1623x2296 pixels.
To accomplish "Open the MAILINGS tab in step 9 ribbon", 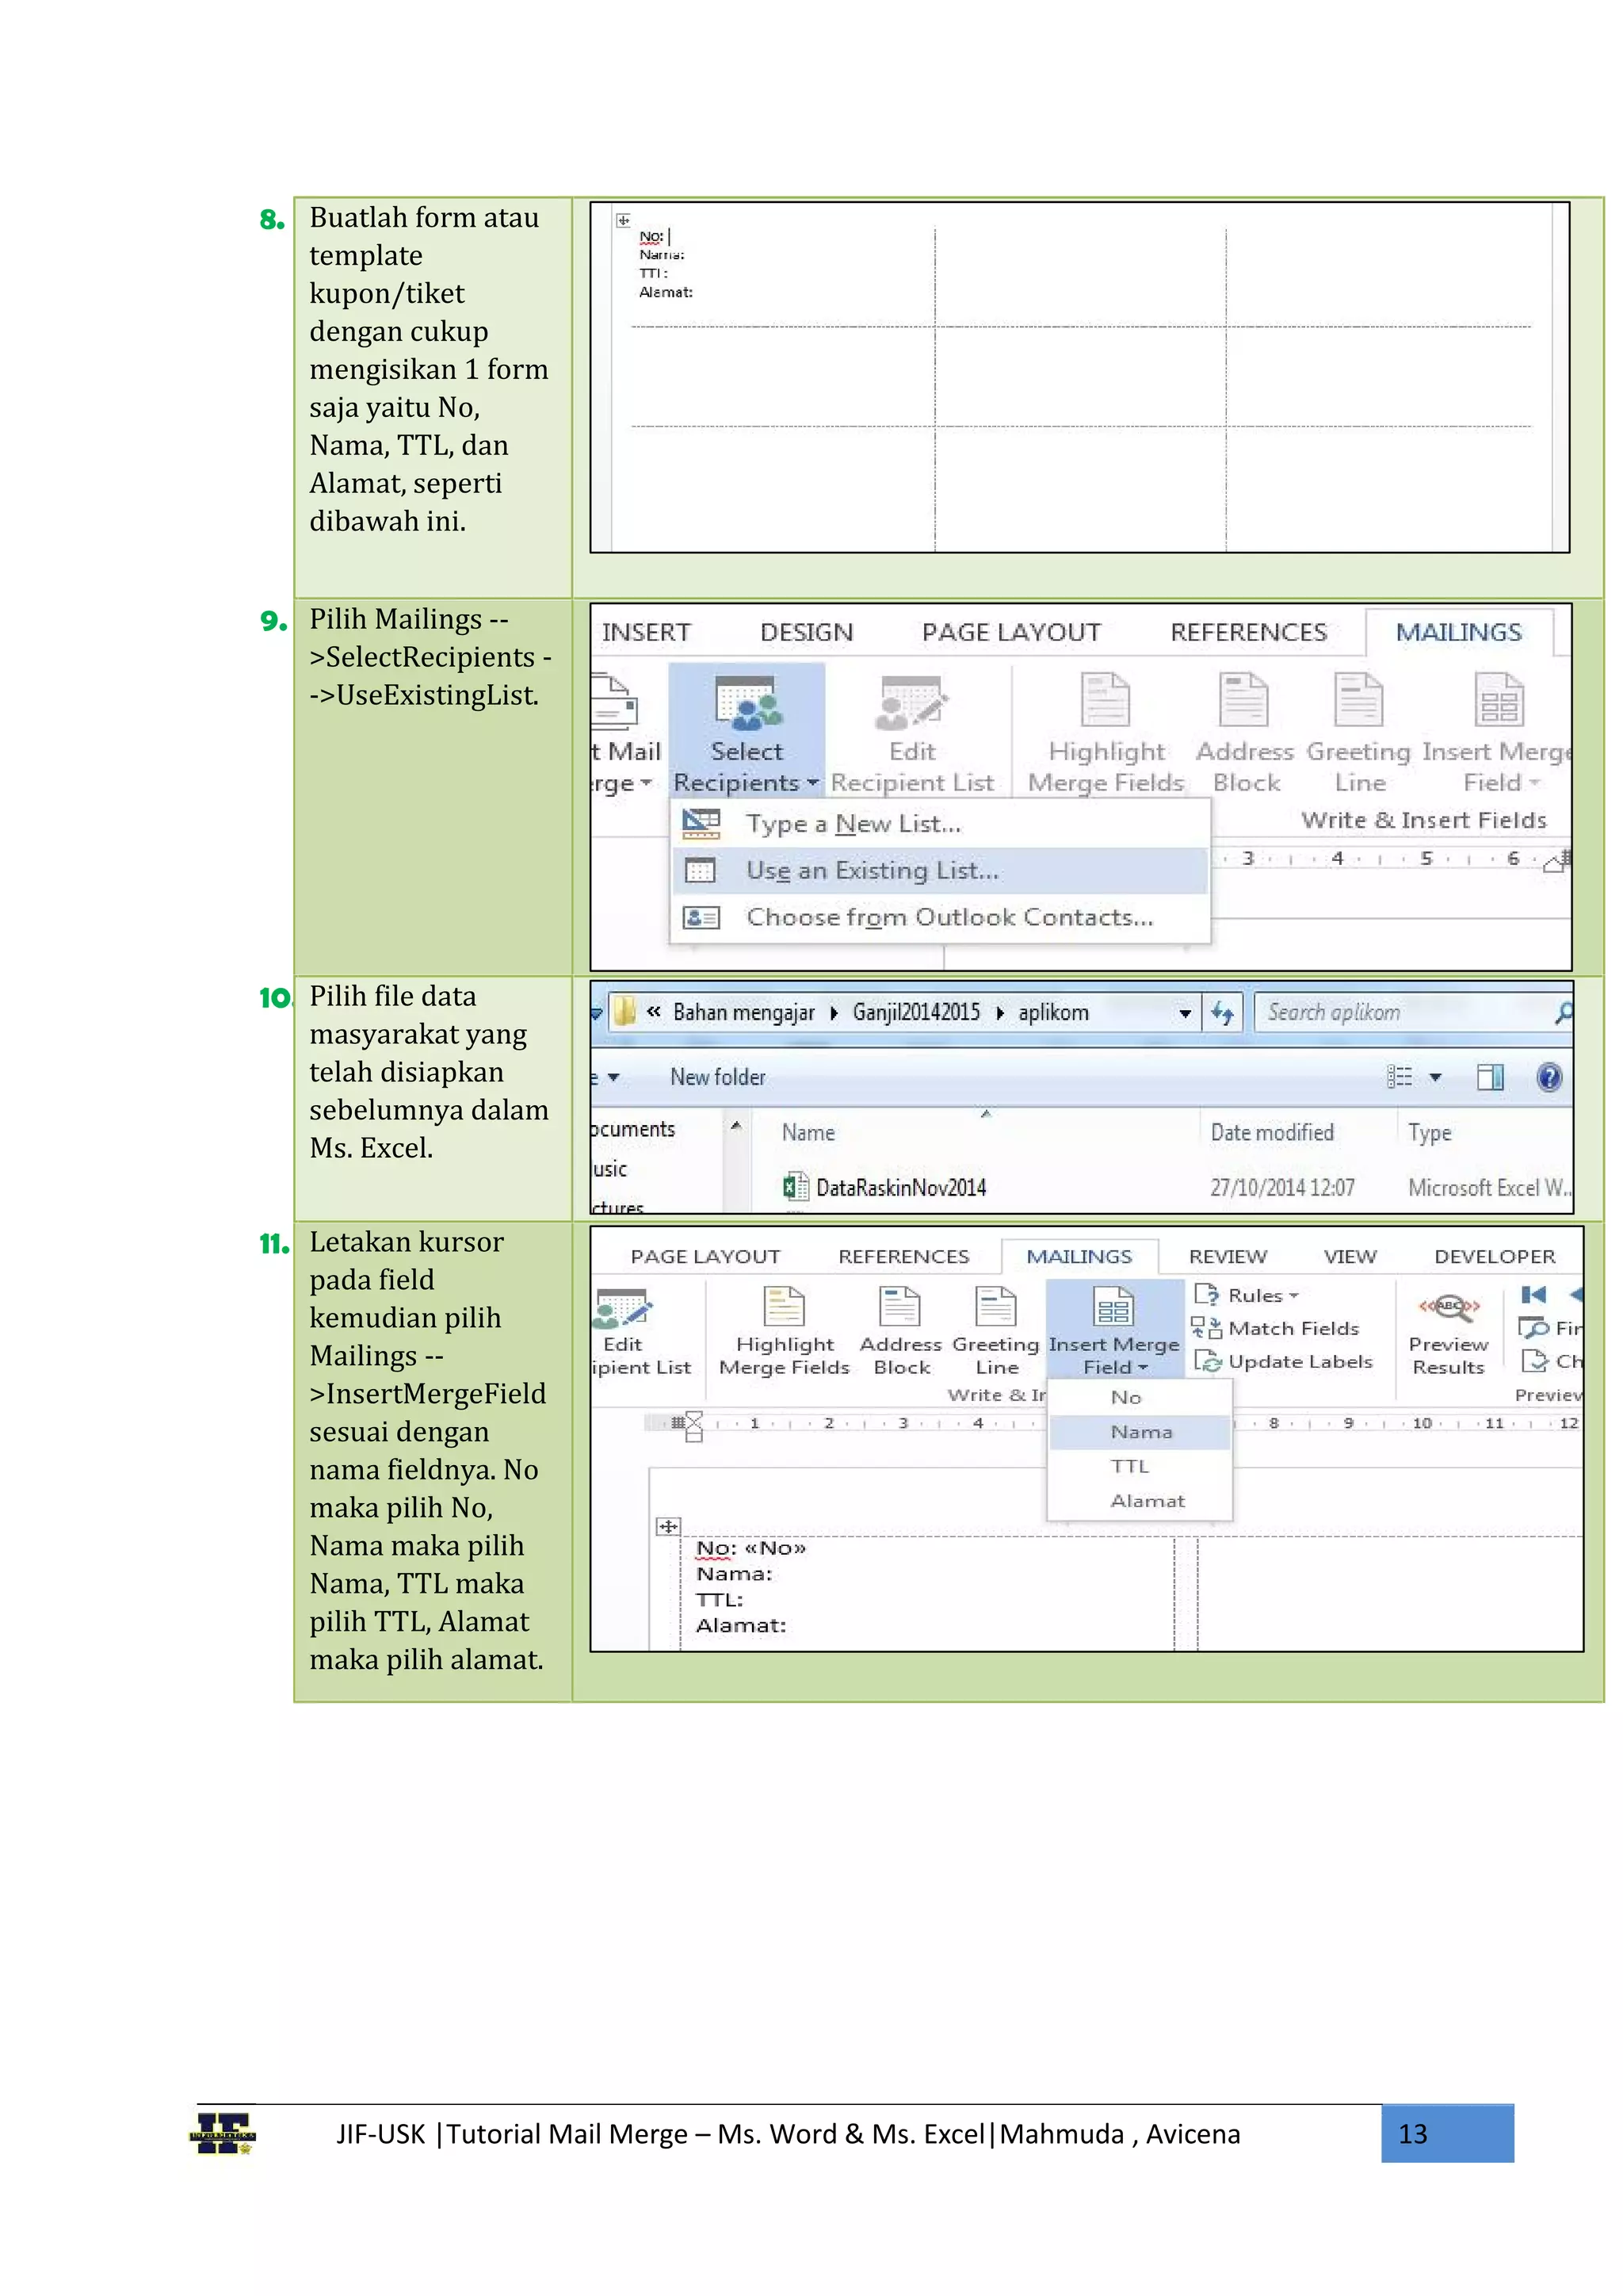I will click(1458, 632).
